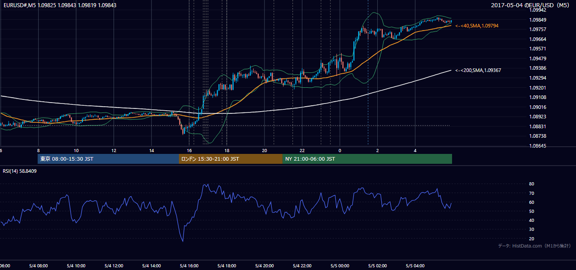Viewport: 576px width, 270px height.
Task: Select the NY 21:00-06:00 JST session bar
Action: click(367, 159)
